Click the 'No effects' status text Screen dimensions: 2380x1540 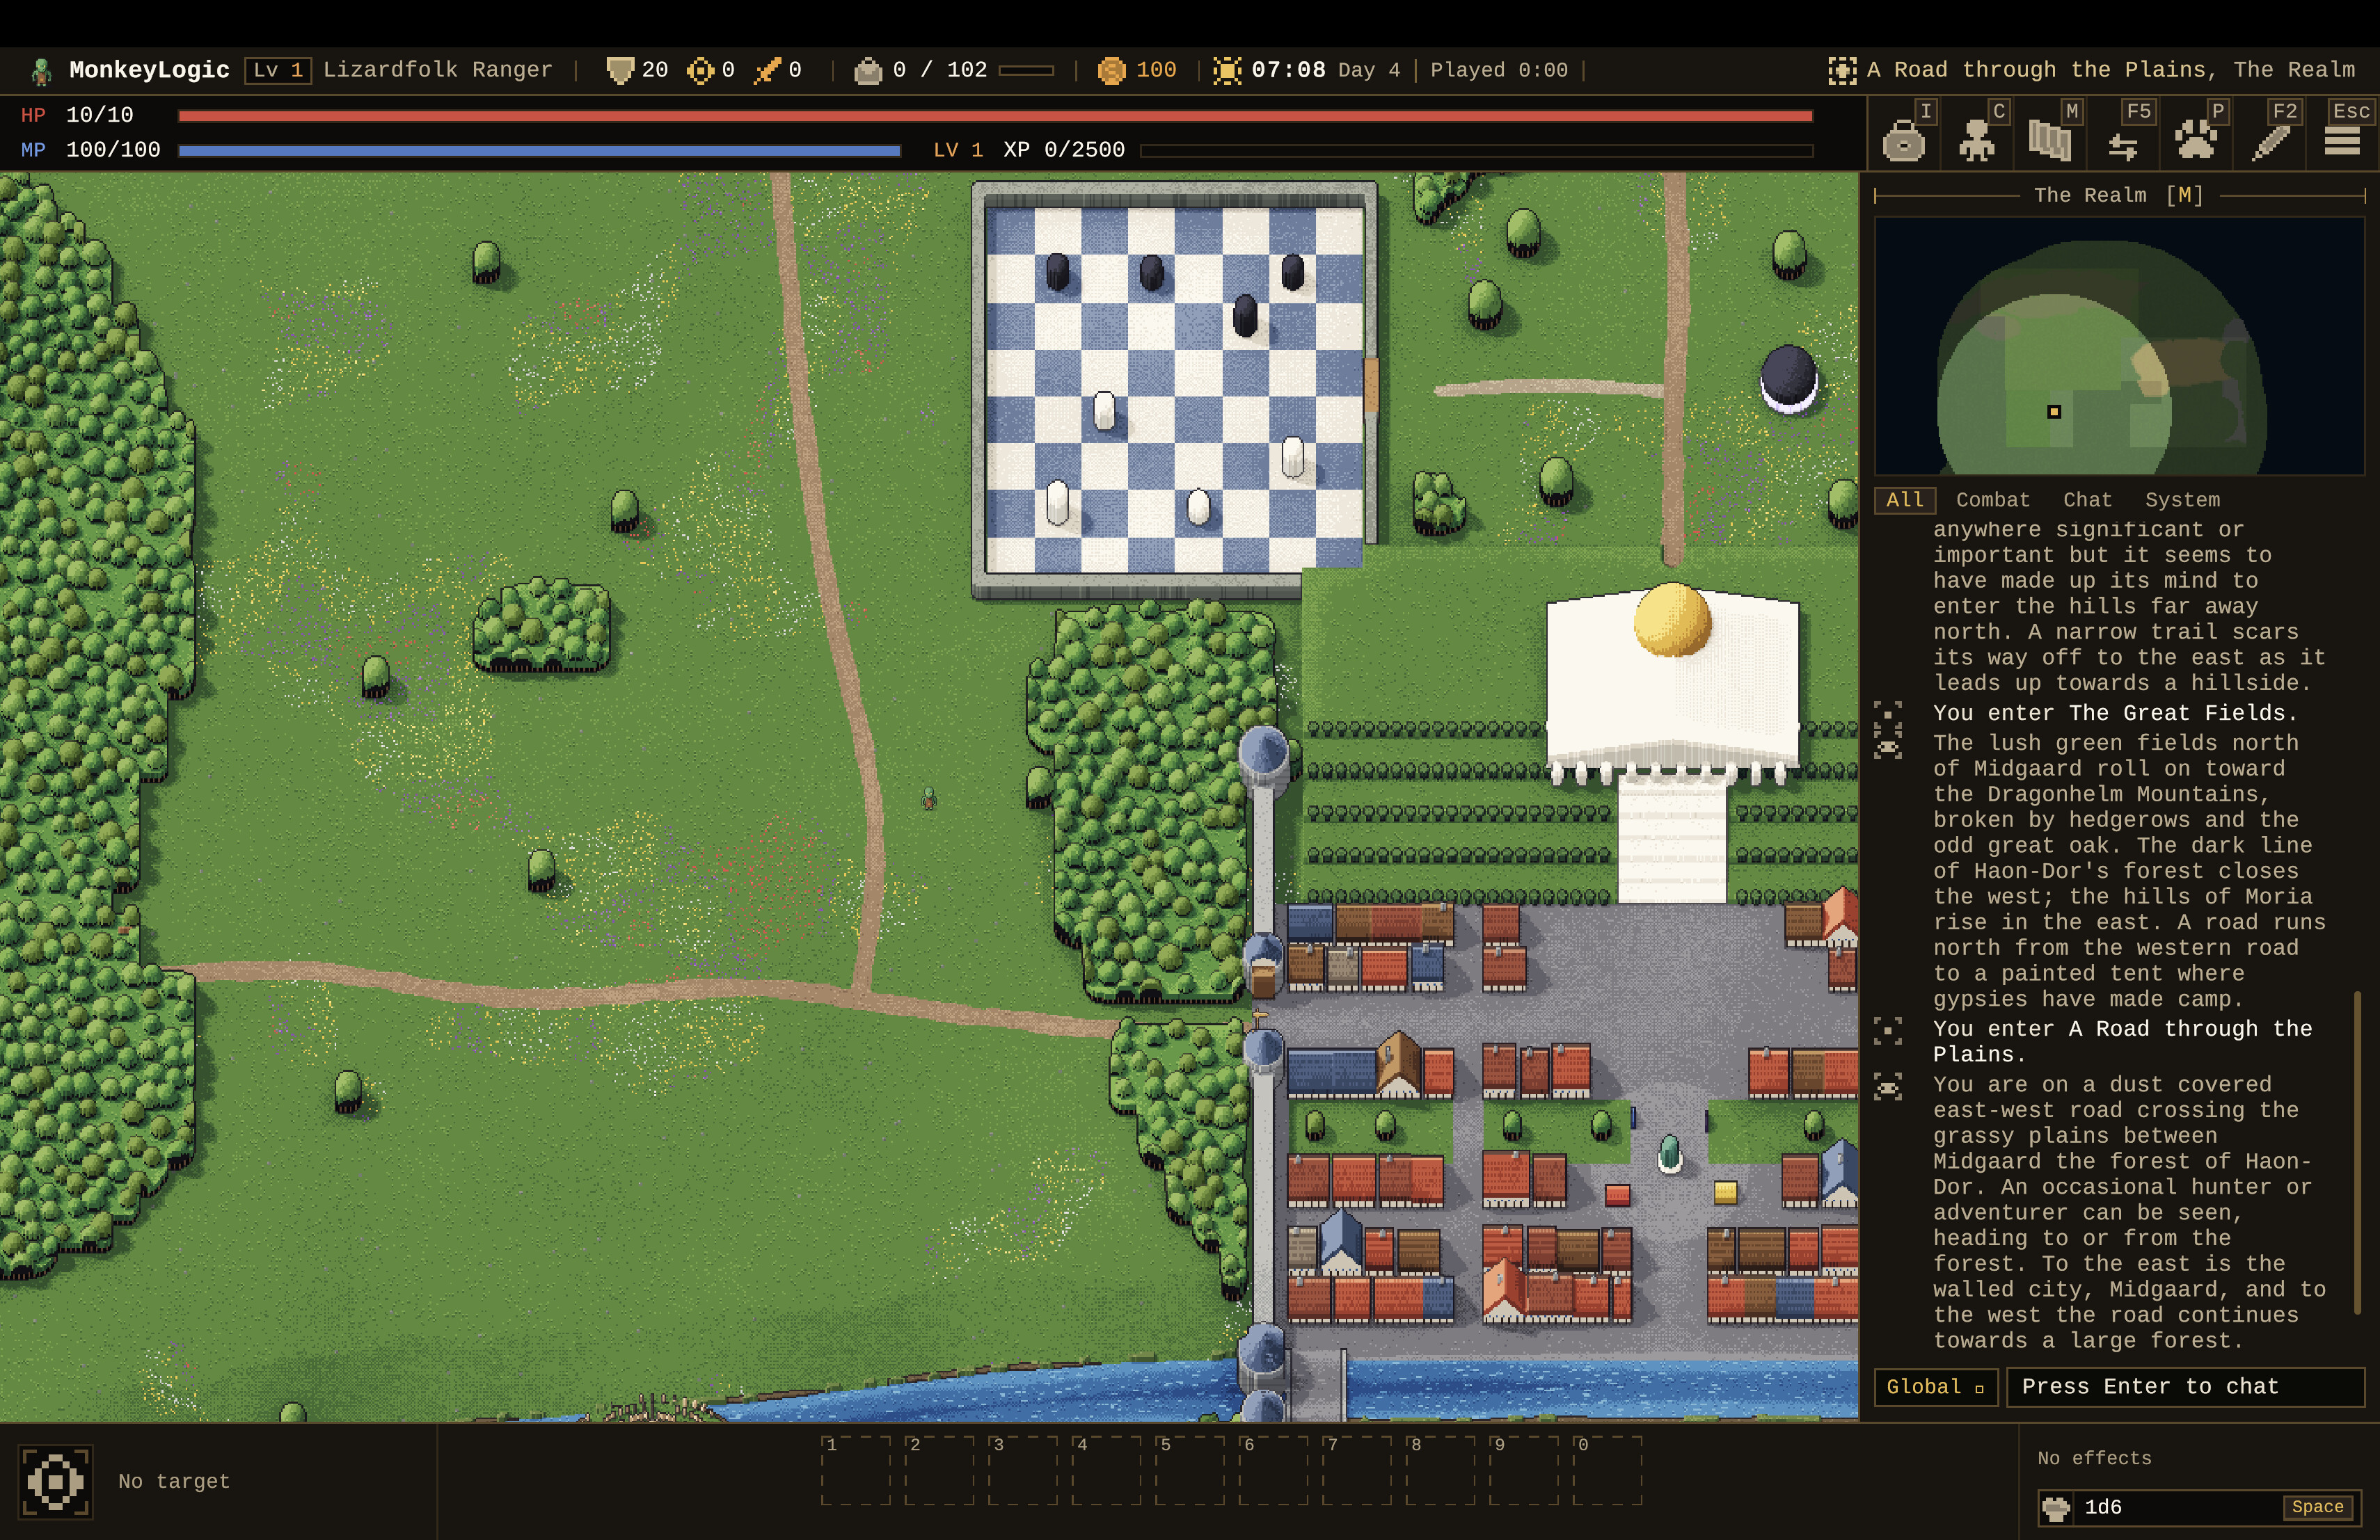2094,1458
